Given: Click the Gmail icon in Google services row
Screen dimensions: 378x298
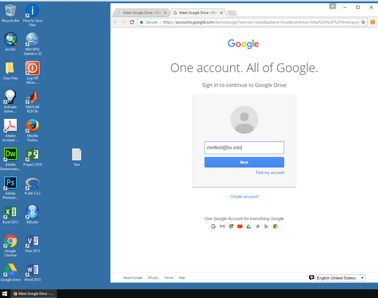Looking at the screenshot, I should (222, 227).
